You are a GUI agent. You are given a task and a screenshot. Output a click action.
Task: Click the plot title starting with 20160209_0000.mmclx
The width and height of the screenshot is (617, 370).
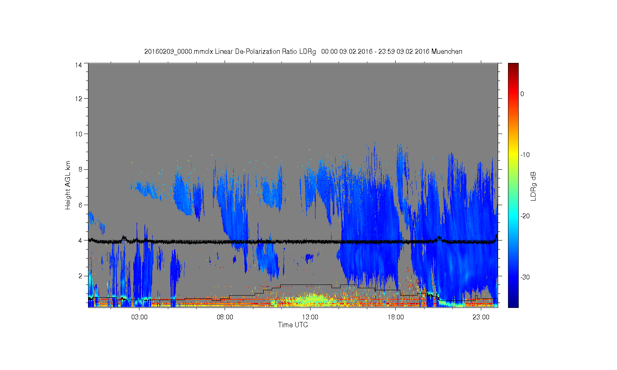(303, 52)
